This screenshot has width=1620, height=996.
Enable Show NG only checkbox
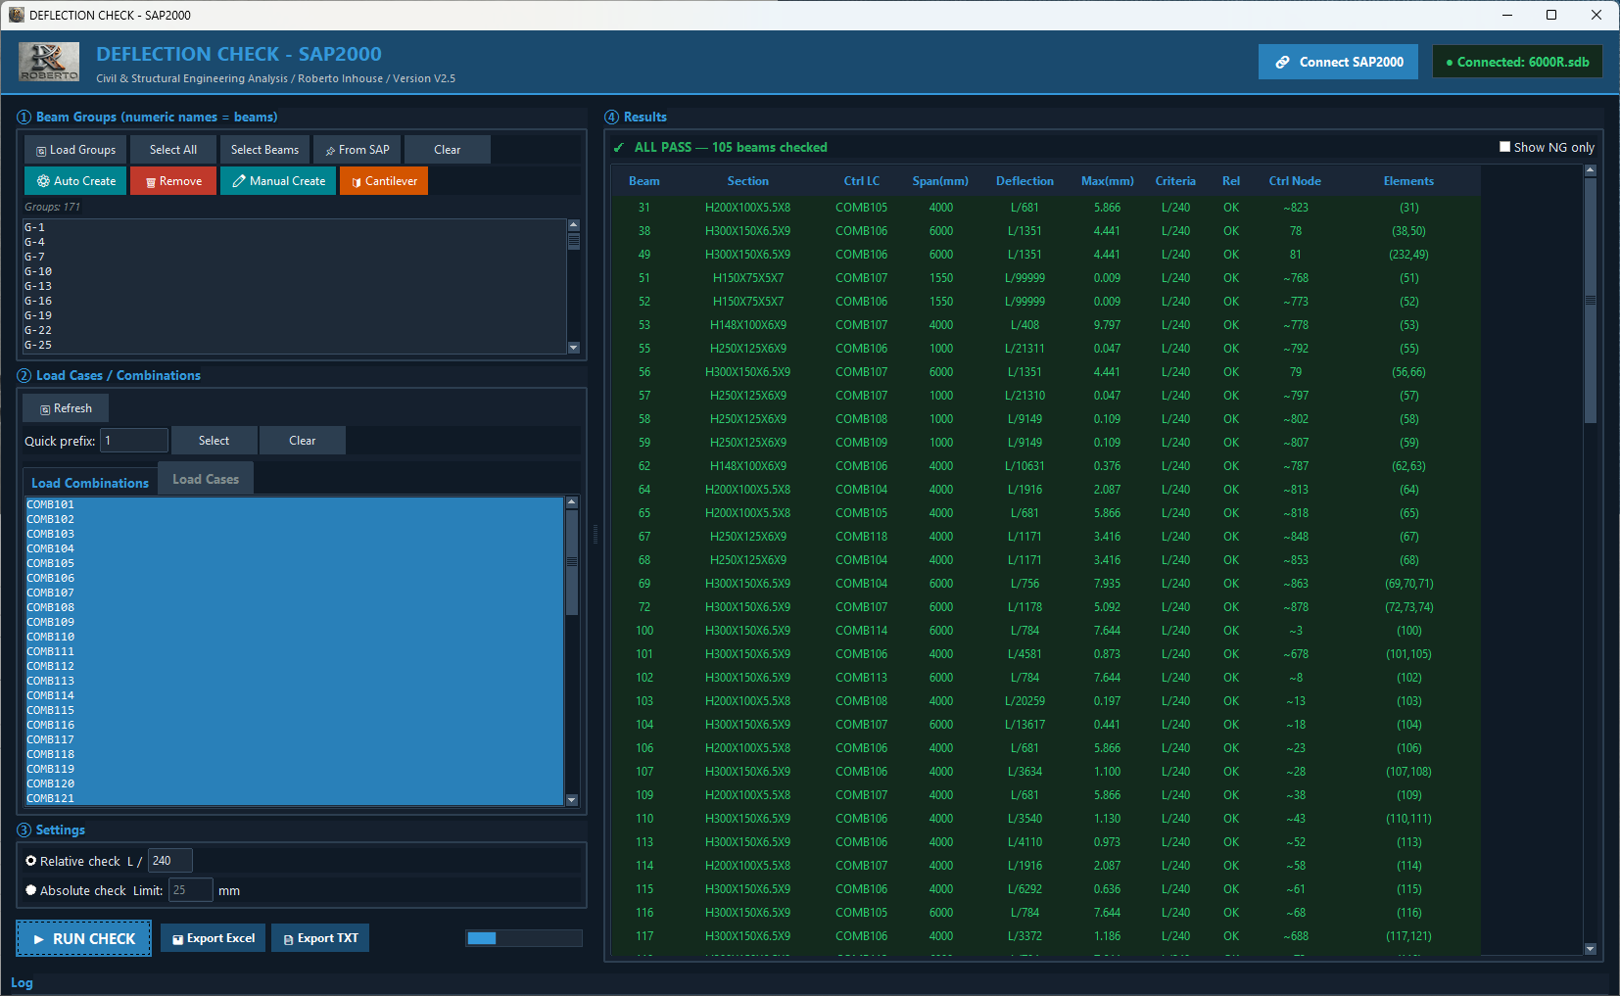click(x=1505, y=147)
